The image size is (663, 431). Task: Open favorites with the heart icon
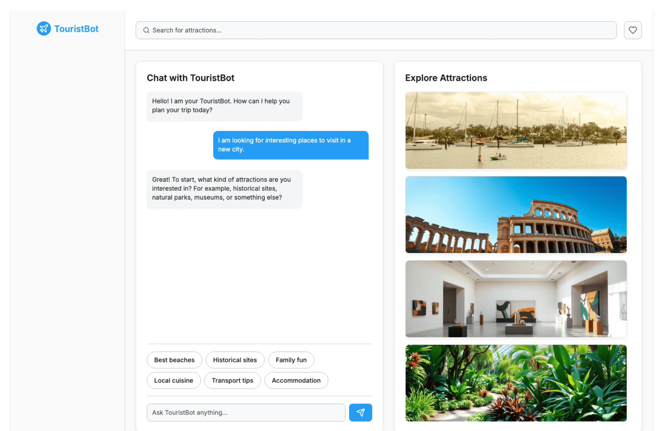point(633,30)
